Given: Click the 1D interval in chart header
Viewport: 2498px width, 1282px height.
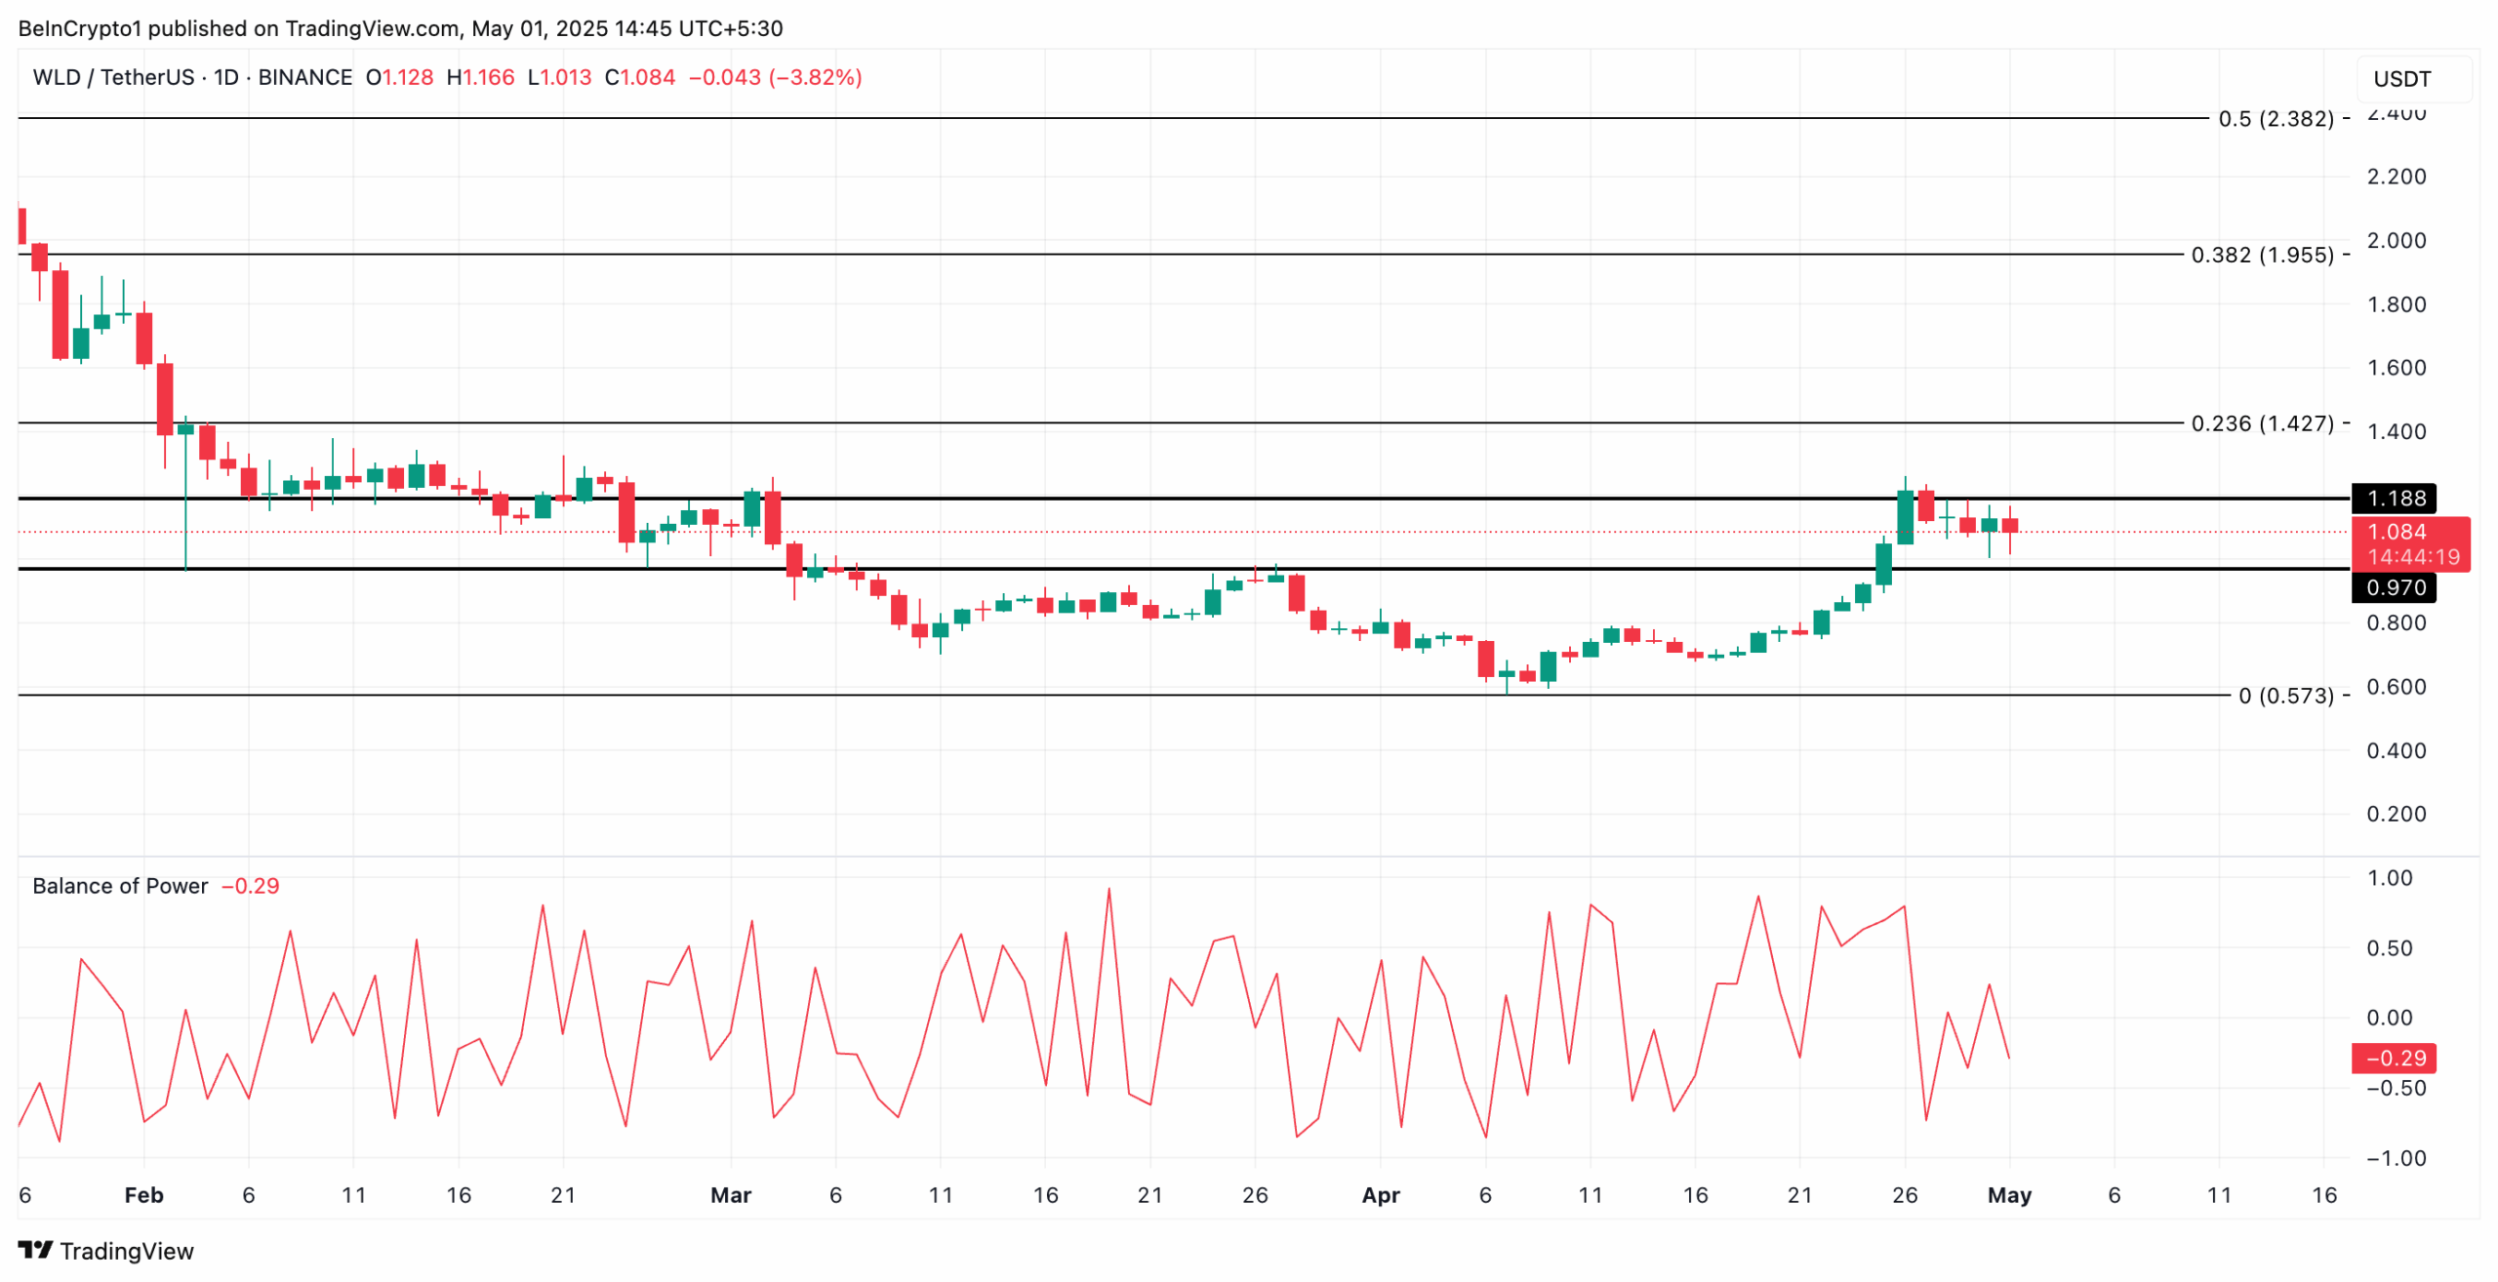Looking at the screenshot, I should pyautogui.click(x=226, y=77).
